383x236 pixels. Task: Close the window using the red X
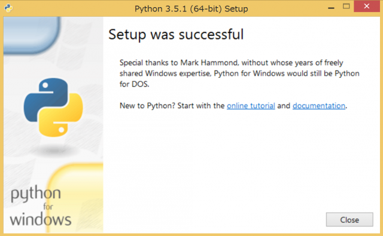366,6
